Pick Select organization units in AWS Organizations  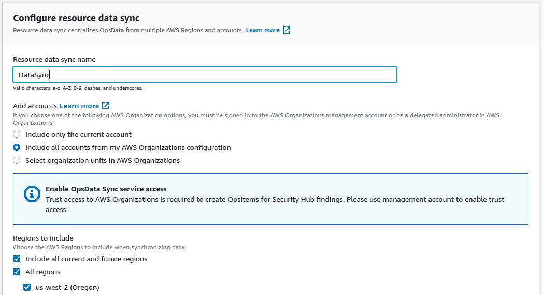(x=17, y=160)
